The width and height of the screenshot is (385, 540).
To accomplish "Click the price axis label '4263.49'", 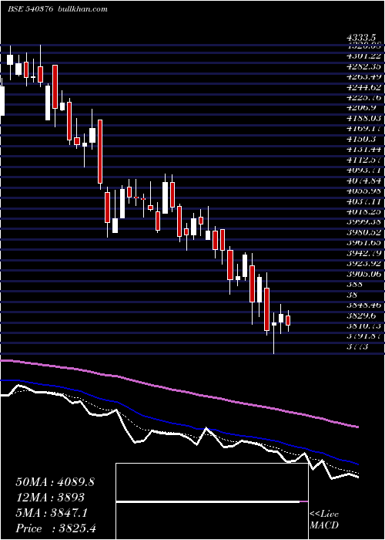I will pos(363,76).
